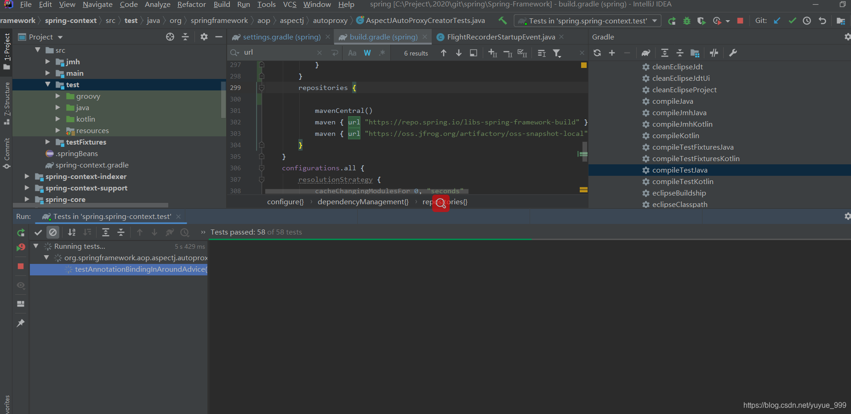Viewport: 851px width, 414px height.
Task: Select all occurrences icon in find bar
Action: pos(522,53)
